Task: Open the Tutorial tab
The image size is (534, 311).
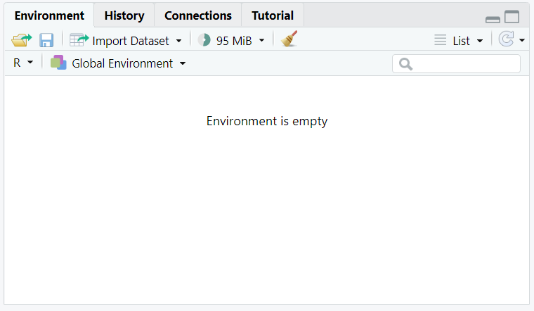Action: [x=273, y=15]
